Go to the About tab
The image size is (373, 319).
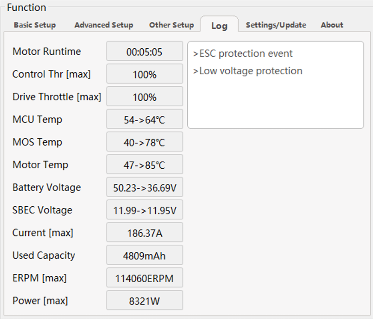pyautogui.click(x=332, y=25)
